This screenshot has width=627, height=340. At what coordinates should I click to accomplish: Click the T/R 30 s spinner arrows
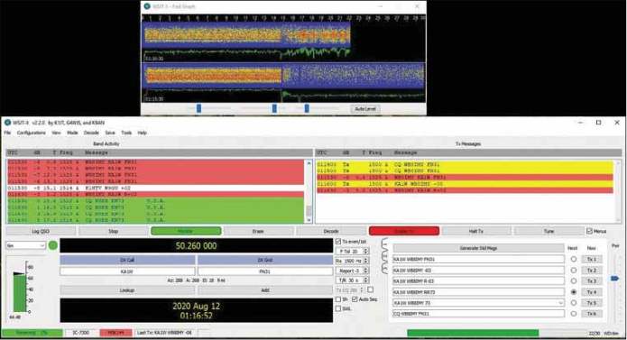click(366, 280)
